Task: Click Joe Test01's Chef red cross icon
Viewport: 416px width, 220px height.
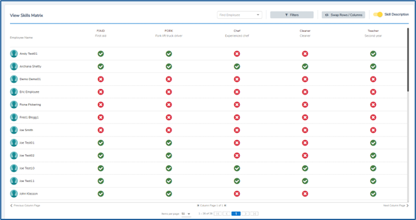Action: [x=237, y=143]
